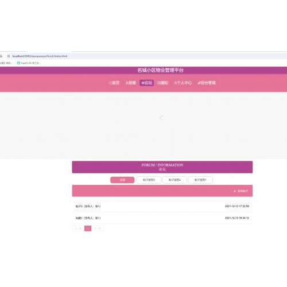Open the post 帖子3 by 张1
The image size is (287, 287).
[x=162, y=206]
